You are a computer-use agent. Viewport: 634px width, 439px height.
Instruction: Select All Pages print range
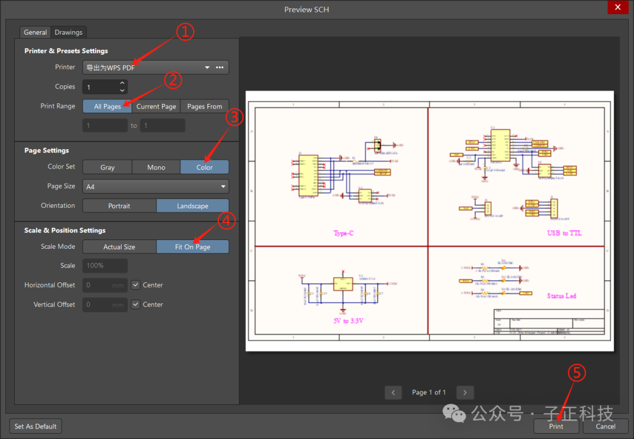click(x=107, y=106)
